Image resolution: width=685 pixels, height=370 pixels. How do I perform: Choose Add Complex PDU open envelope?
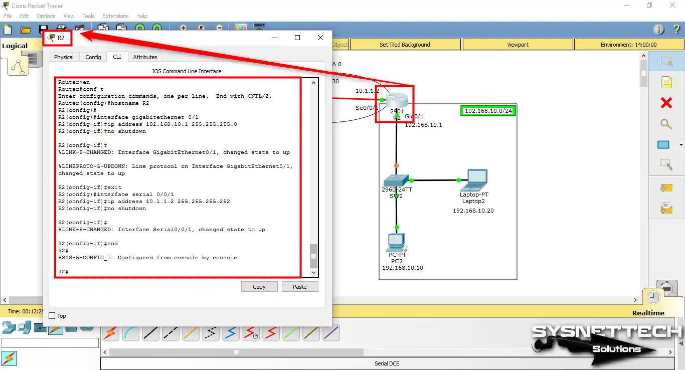tap(666, 208)
